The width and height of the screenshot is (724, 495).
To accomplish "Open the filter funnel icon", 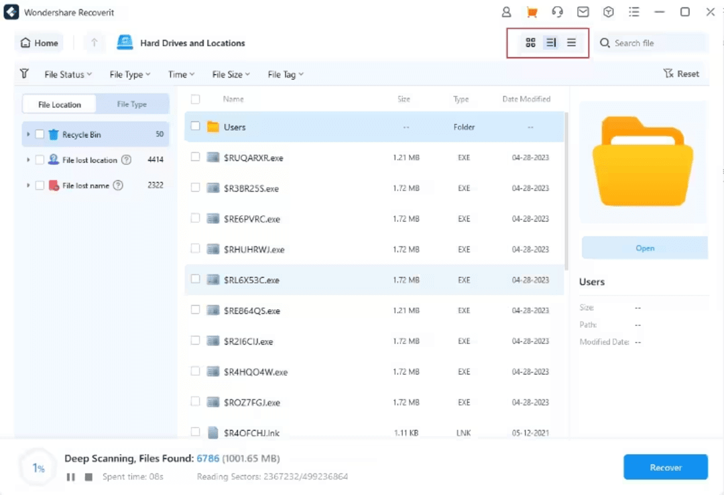I will coord(24,74).
